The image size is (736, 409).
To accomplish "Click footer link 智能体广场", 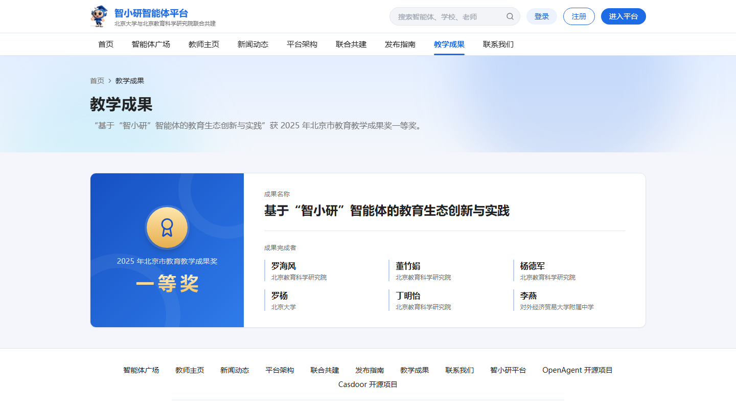I will (141, 370).
